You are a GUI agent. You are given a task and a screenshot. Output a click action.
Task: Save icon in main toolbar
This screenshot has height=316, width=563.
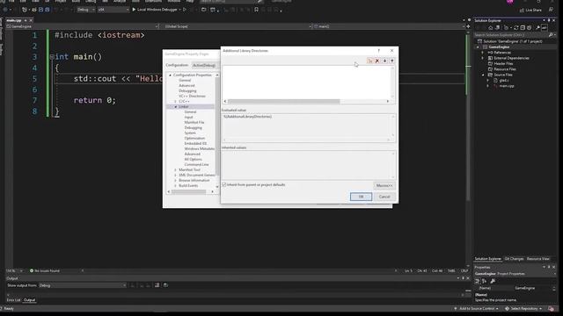[40, 10]
